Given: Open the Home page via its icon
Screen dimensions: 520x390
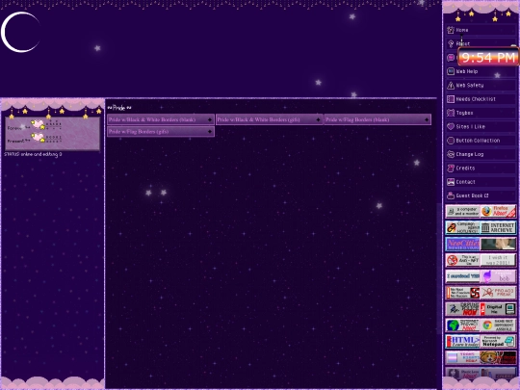Looking at the screenshot, I should (451, 30).
